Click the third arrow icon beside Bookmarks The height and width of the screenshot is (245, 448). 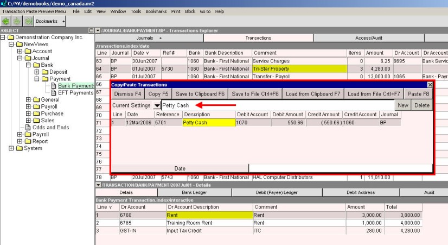pos(29,21)
